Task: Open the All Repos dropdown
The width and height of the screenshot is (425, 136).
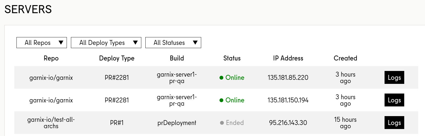Action: pyautogui.click(x=42, y=43)
